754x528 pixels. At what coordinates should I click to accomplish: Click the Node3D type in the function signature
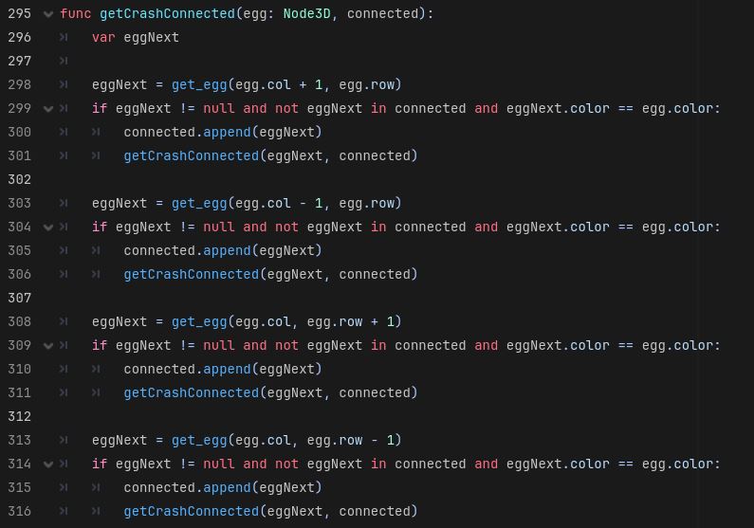(310, 13)
